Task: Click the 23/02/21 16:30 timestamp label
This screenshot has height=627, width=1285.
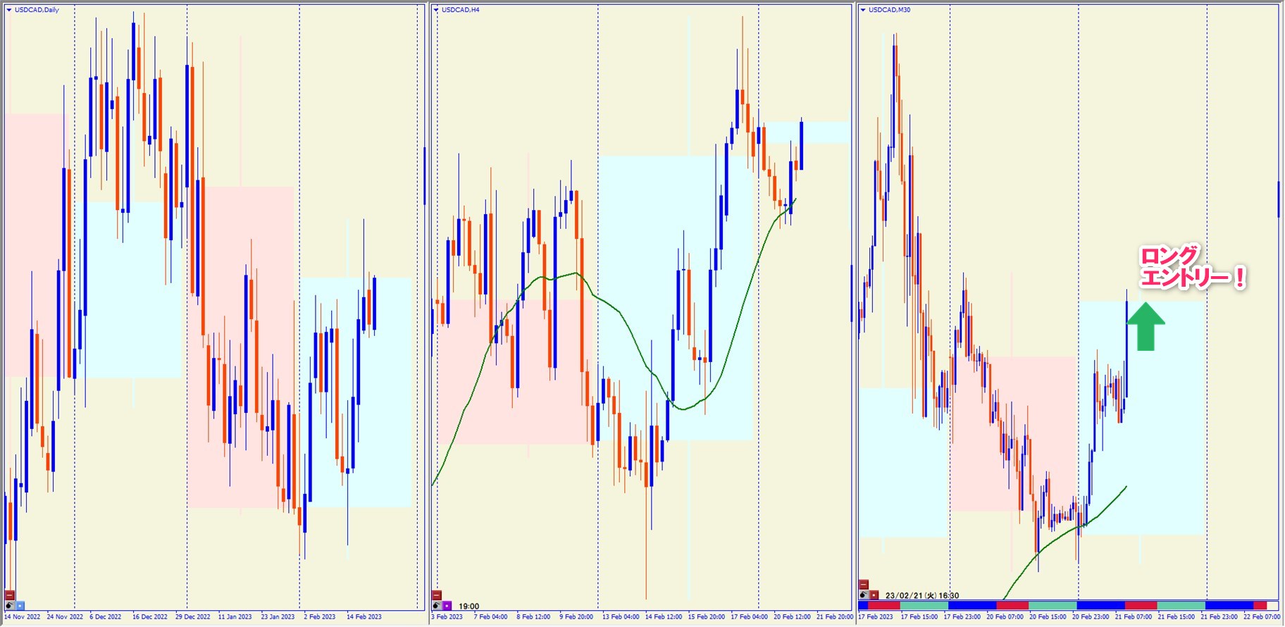Action: click(921, 595)
